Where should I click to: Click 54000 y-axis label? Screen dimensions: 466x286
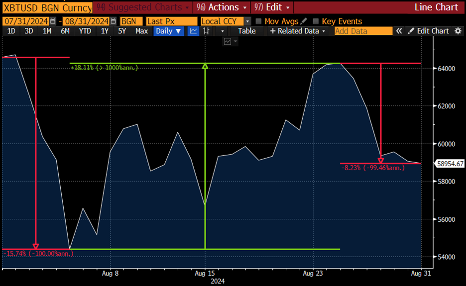pos(447,257)
